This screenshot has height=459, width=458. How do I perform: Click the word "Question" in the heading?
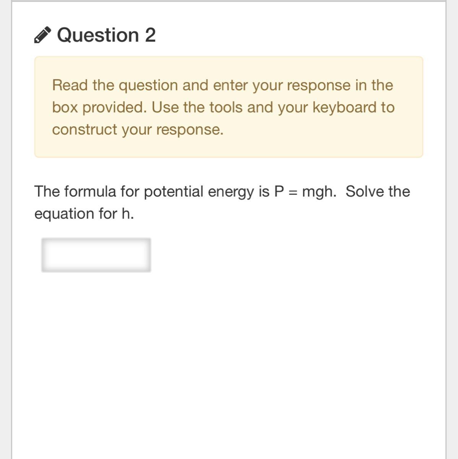[x=98, y=35]
